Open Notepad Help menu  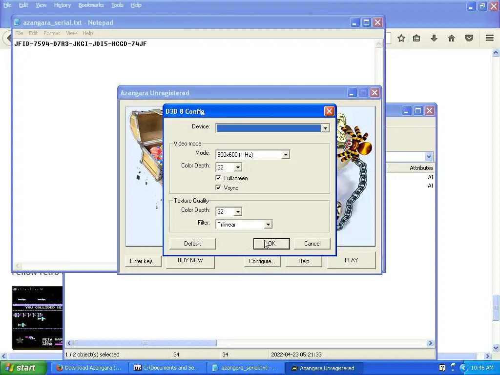click(88, 33)
